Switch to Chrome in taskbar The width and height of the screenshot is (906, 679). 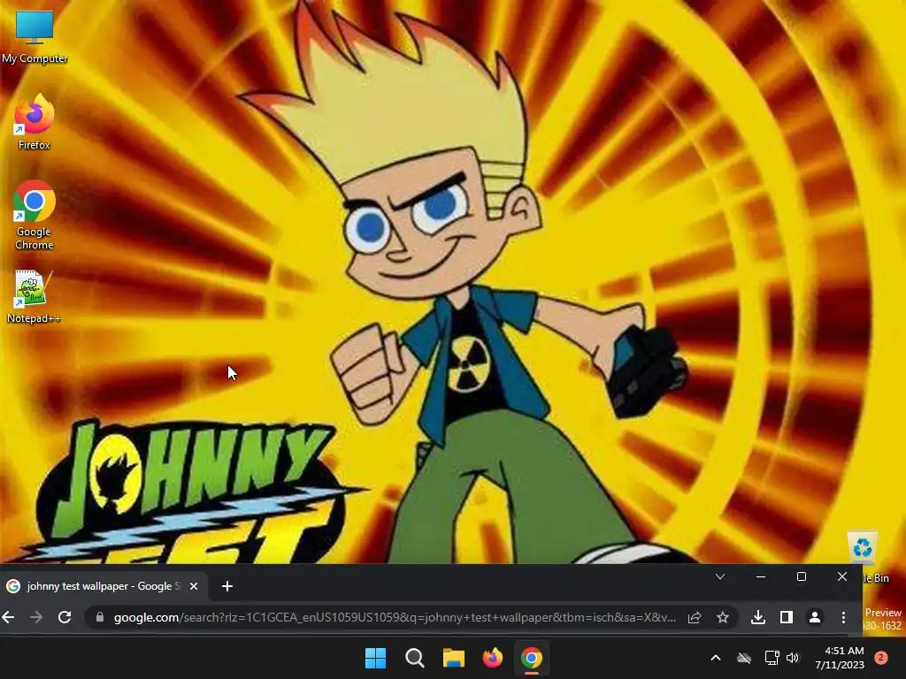pyautogui.click(x=532, y=658)
